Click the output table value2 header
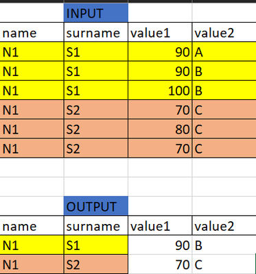 point(224,225)
